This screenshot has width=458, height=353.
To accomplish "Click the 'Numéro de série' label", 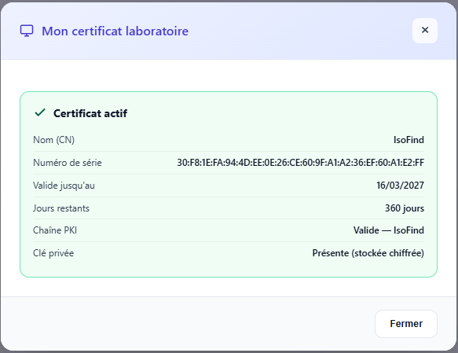I will (68, 163).
